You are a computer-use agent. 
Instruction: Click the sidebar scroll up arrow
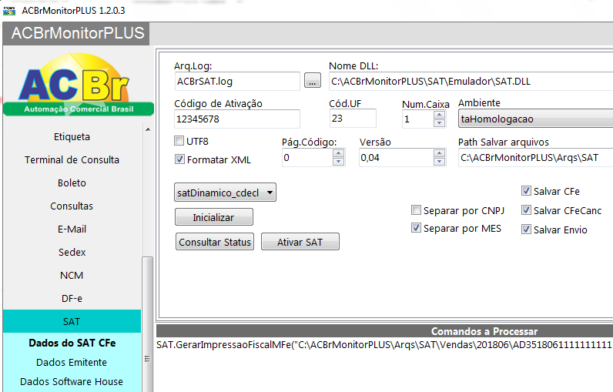pos(148,129)
